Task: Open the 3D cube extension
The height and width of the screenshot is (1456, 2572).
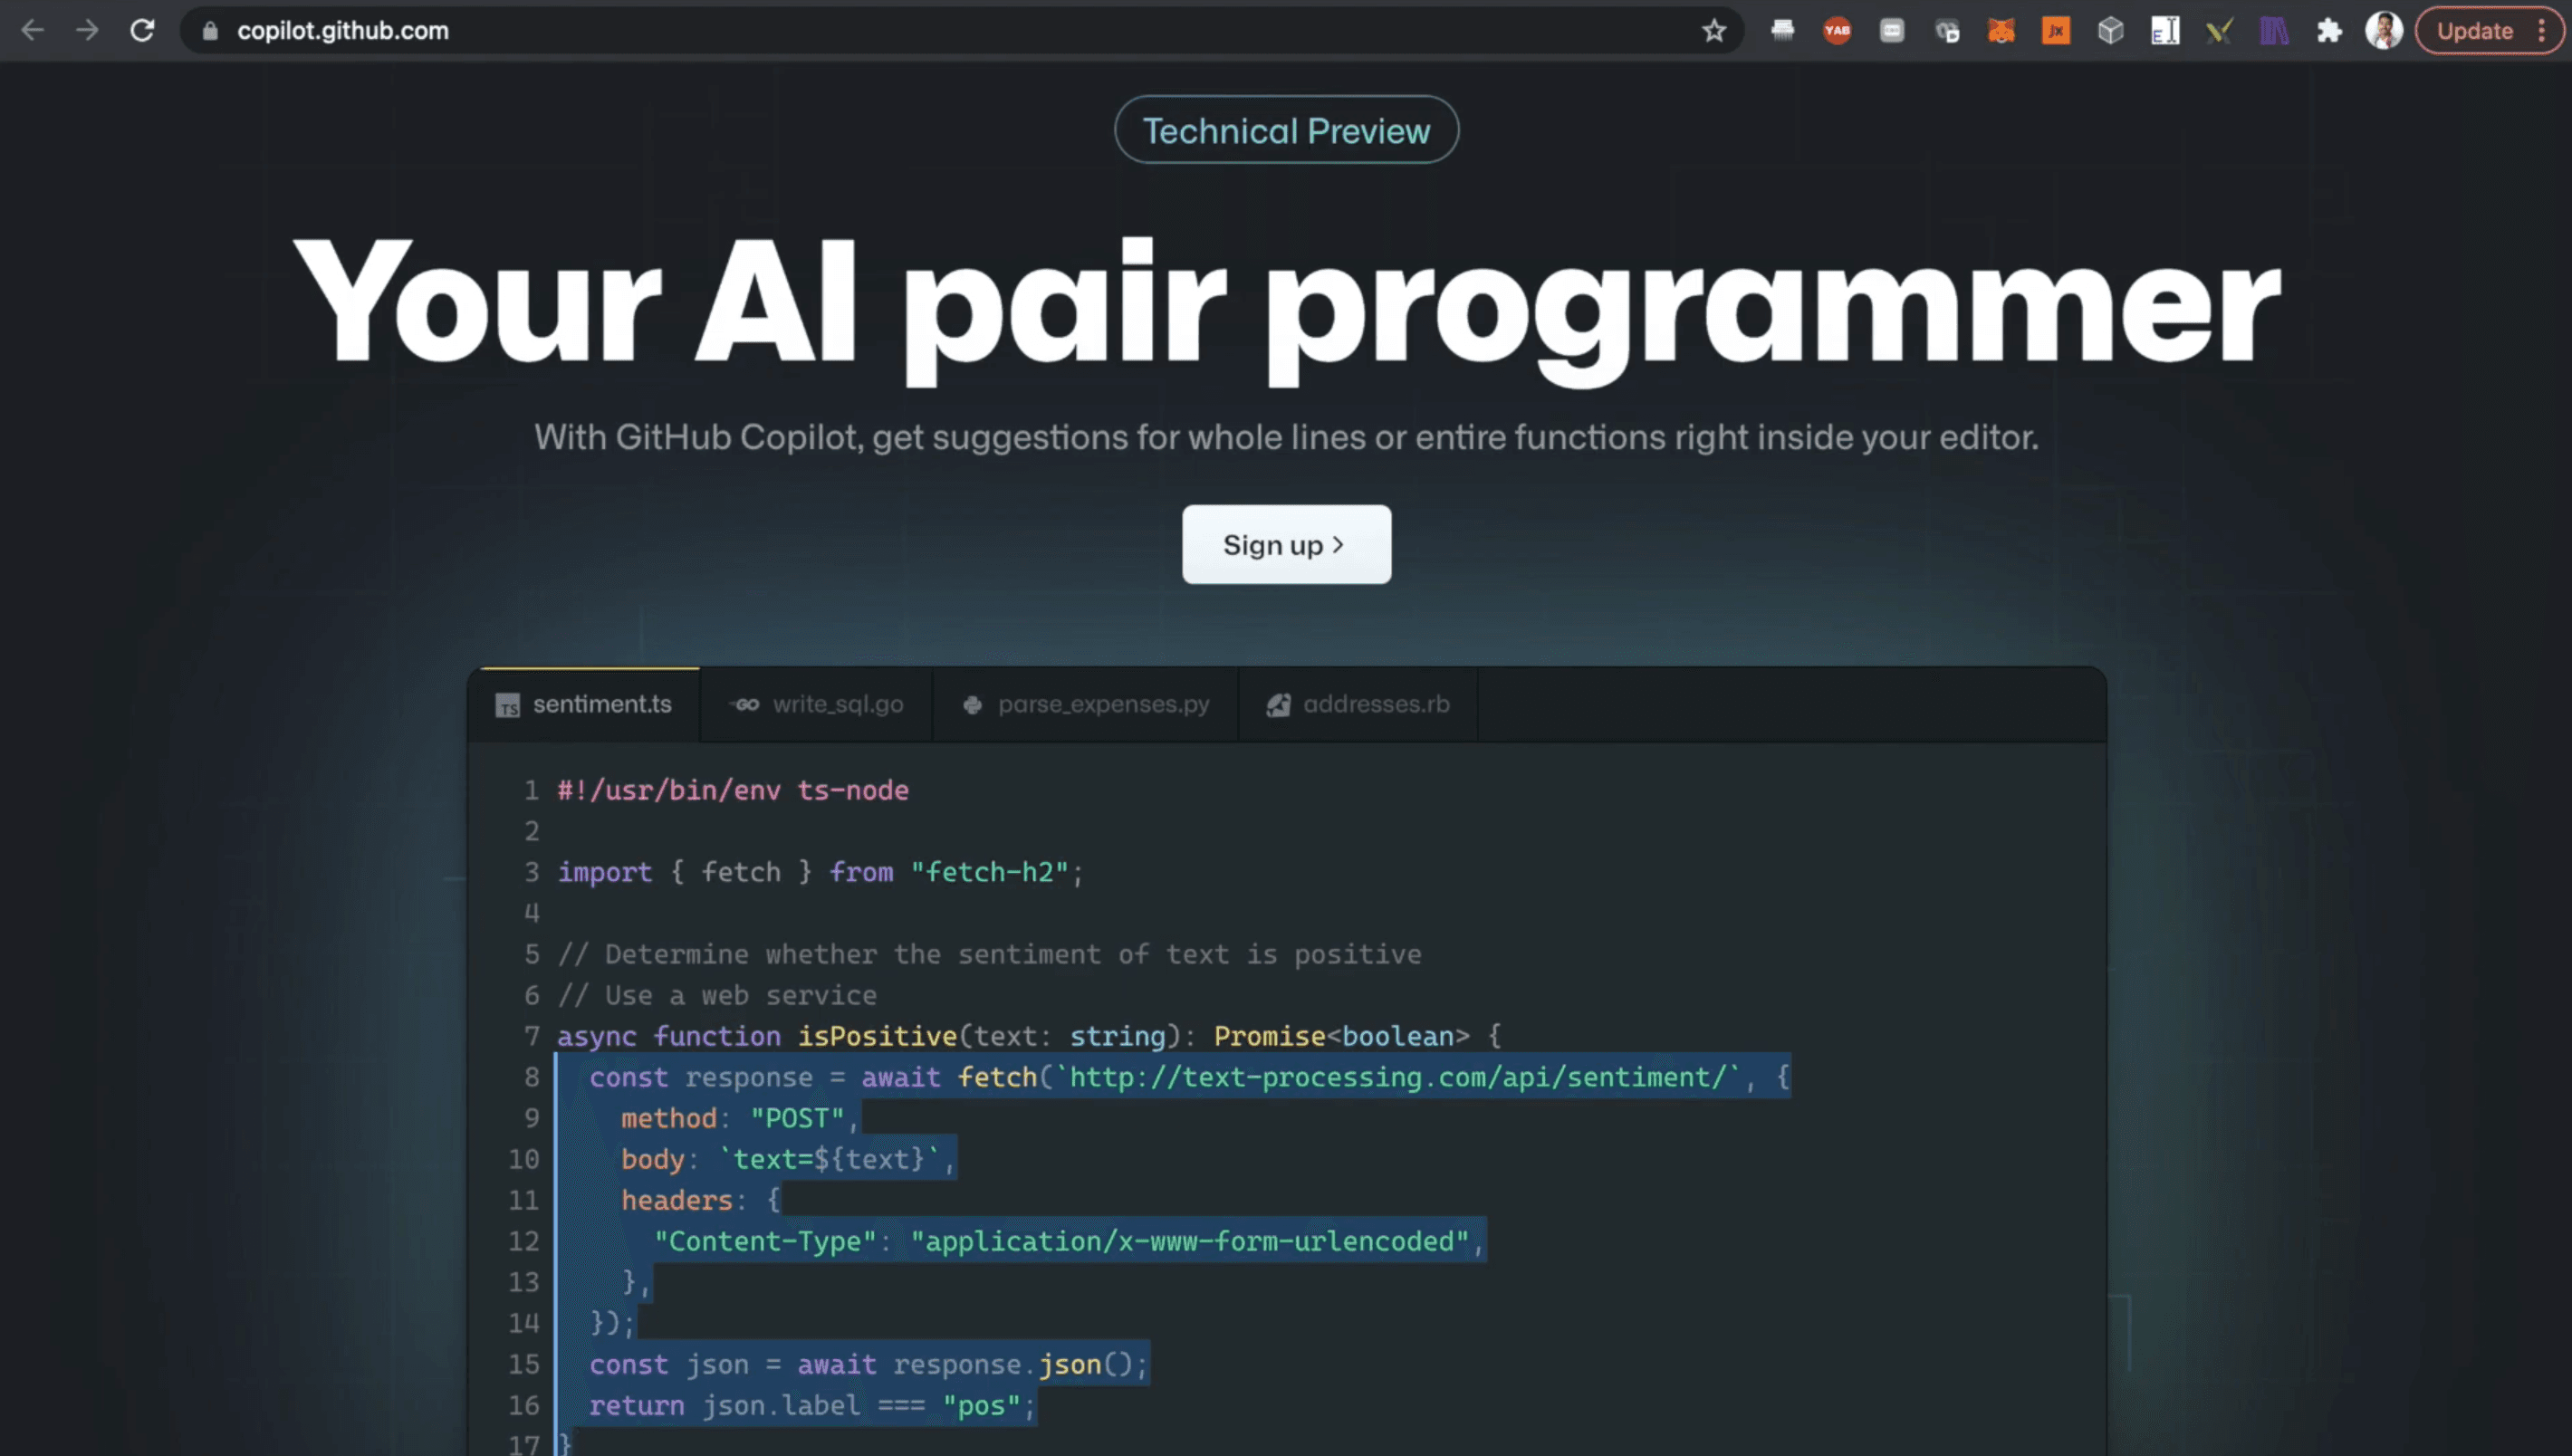Action: tap(2110, 31)
